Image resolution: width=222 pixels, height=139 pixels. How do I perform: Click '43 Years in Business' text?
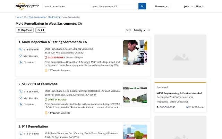pos(59,113)
